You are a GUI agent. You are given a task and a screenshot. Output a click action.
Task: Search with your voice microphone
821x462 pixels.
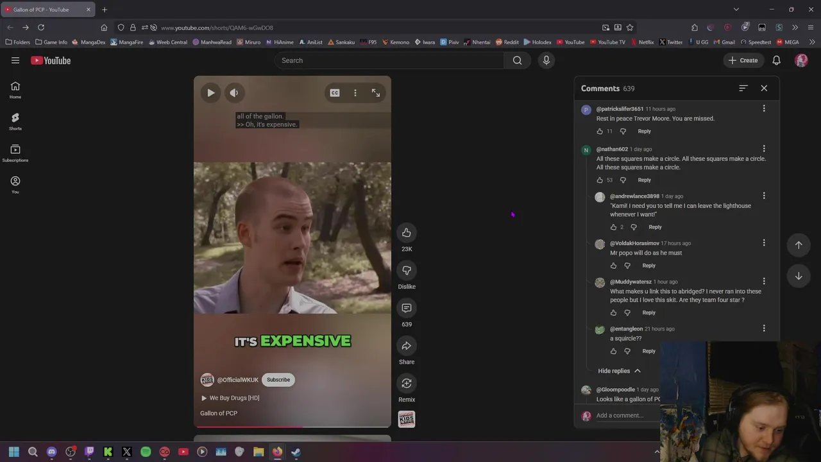(546, 60)
